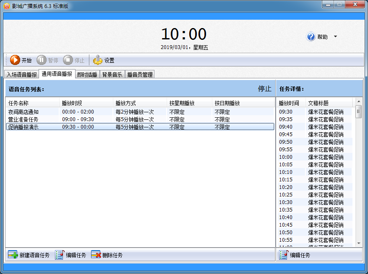Viewport: 368px width, 274px height.
Task: Click Edit Task icon under task details panel
Action: (284, 255)
